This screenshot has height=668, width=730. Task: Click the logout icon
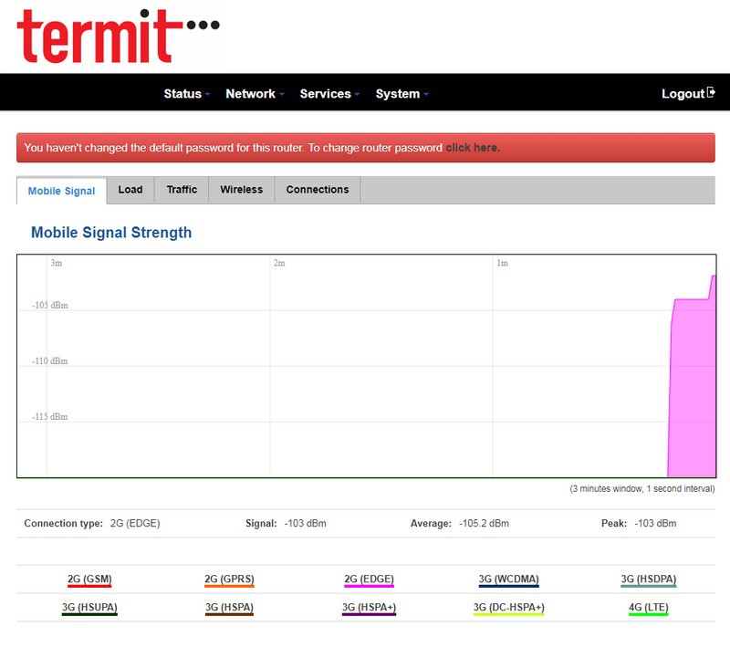pyautogui.click(x=712, y=92)
